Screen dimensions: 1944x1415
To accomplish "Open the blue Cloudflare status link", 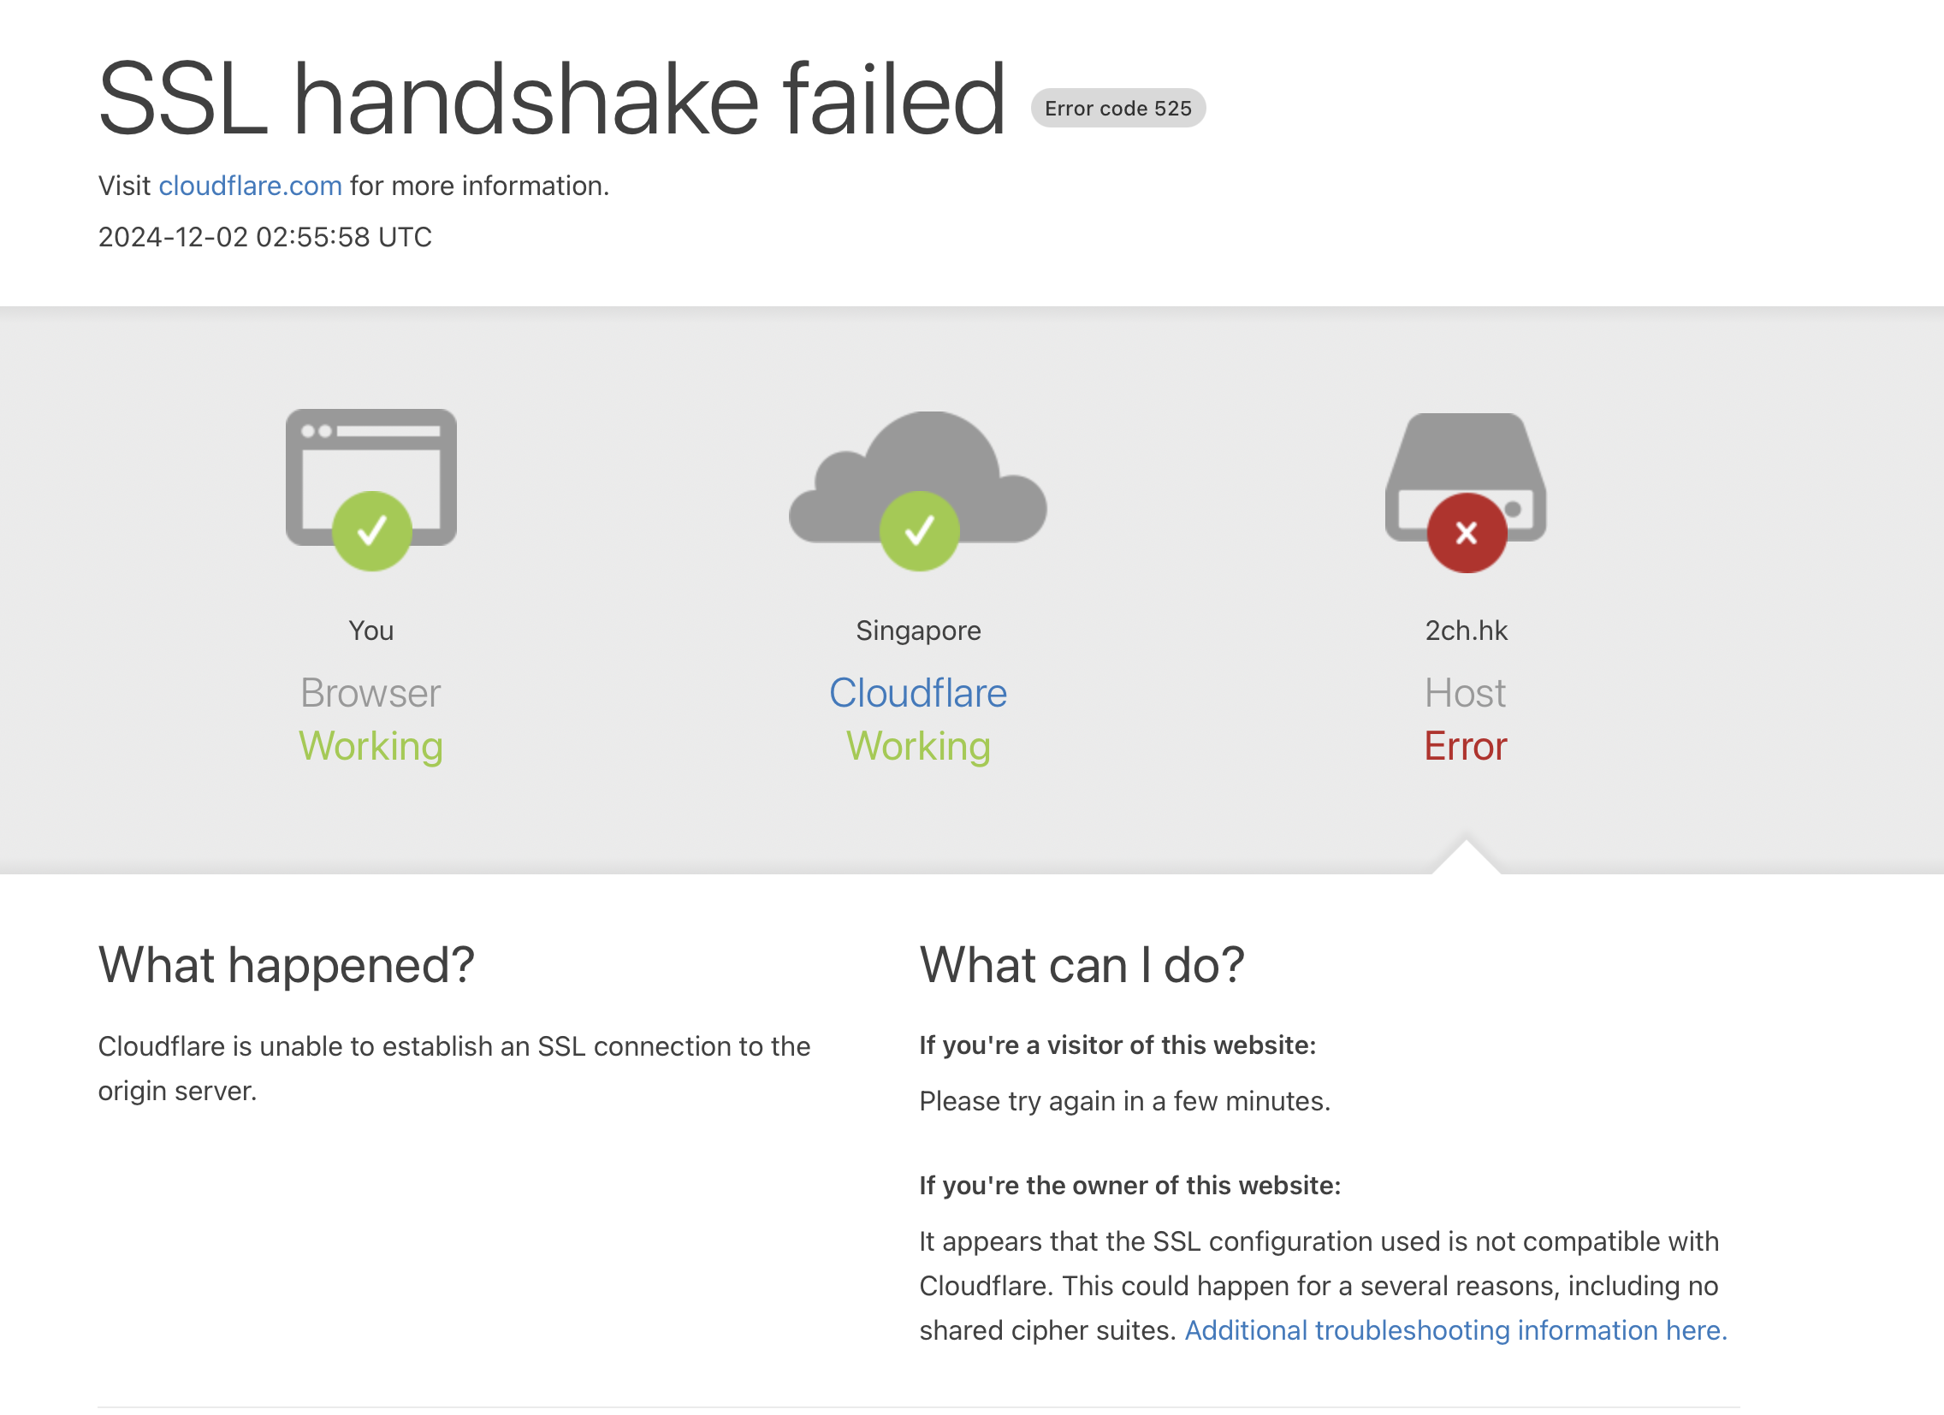I will coord(918,692).
